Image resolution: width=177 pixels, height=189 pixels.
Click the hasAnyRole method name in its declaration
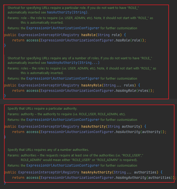tap(91, 85)
